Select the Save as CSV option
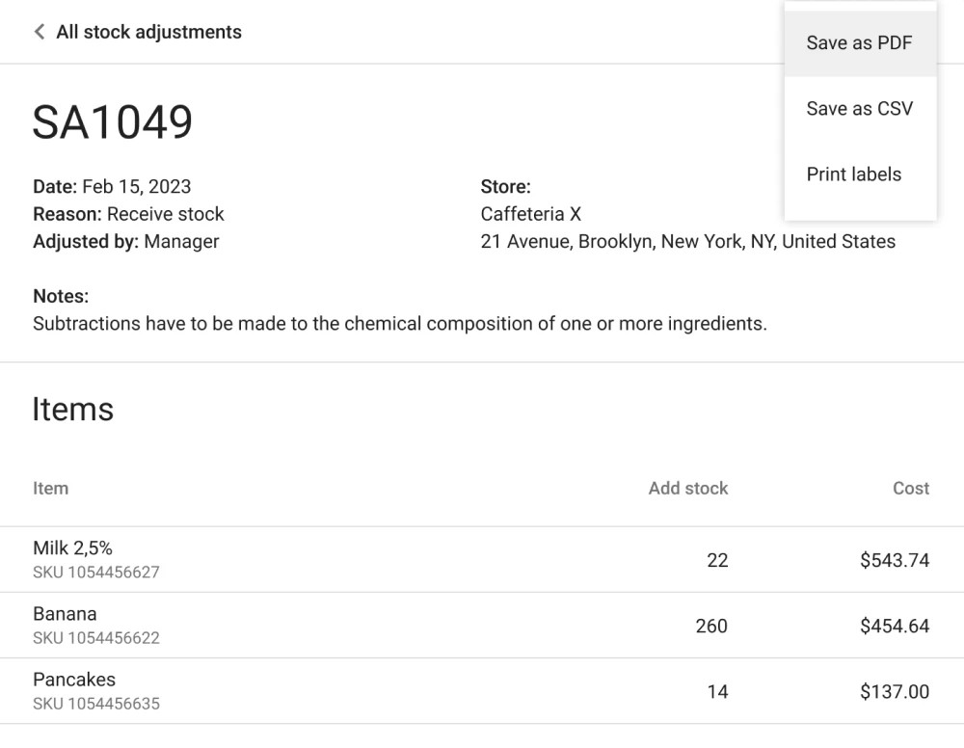Viewport: 964px width, 748px height. [x=859, y=109]
